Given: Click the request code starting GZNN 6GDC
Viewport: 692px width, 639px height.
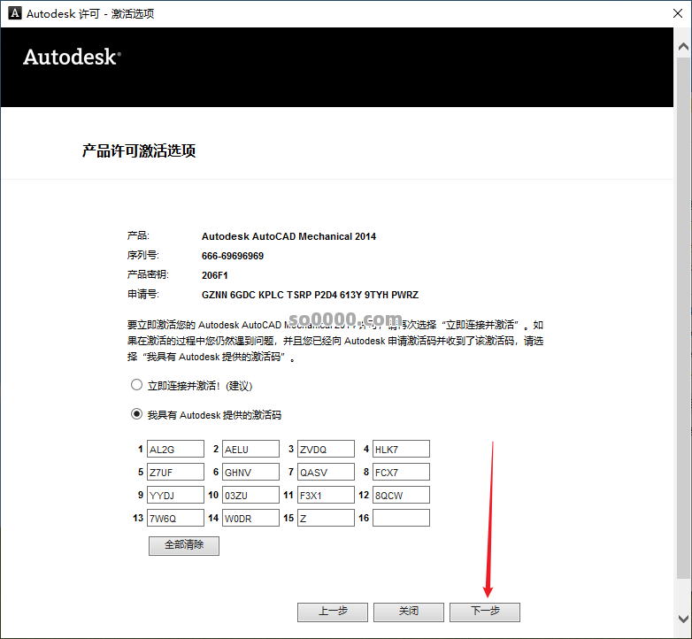Looking at the screenshot, I should pyautogui.click(x=311, y=295).
